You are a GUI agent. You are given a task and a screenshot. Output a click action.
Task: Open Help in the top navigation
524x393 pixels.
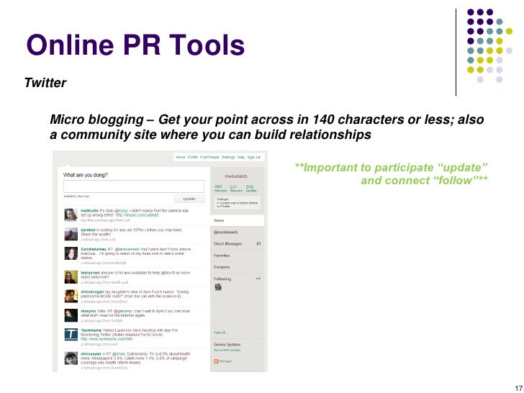[x=241, y=157]
